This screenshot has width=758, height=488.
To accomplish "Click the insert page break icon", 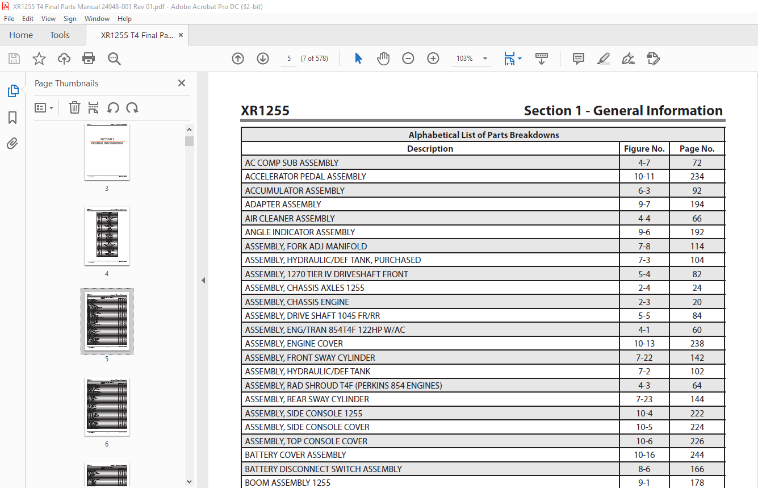I will [x=94, y=107].
